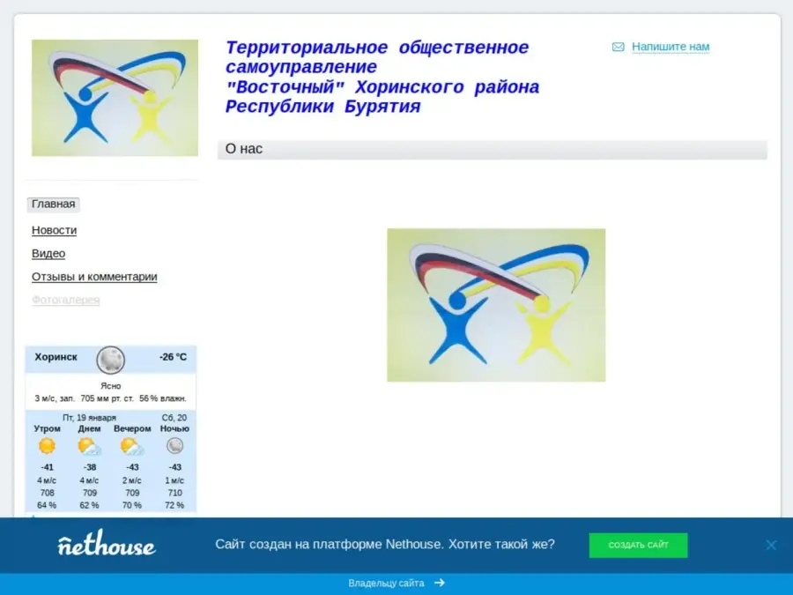
Task: Click the envelope icon beside Напишите нам
Action: coord(618,48)
